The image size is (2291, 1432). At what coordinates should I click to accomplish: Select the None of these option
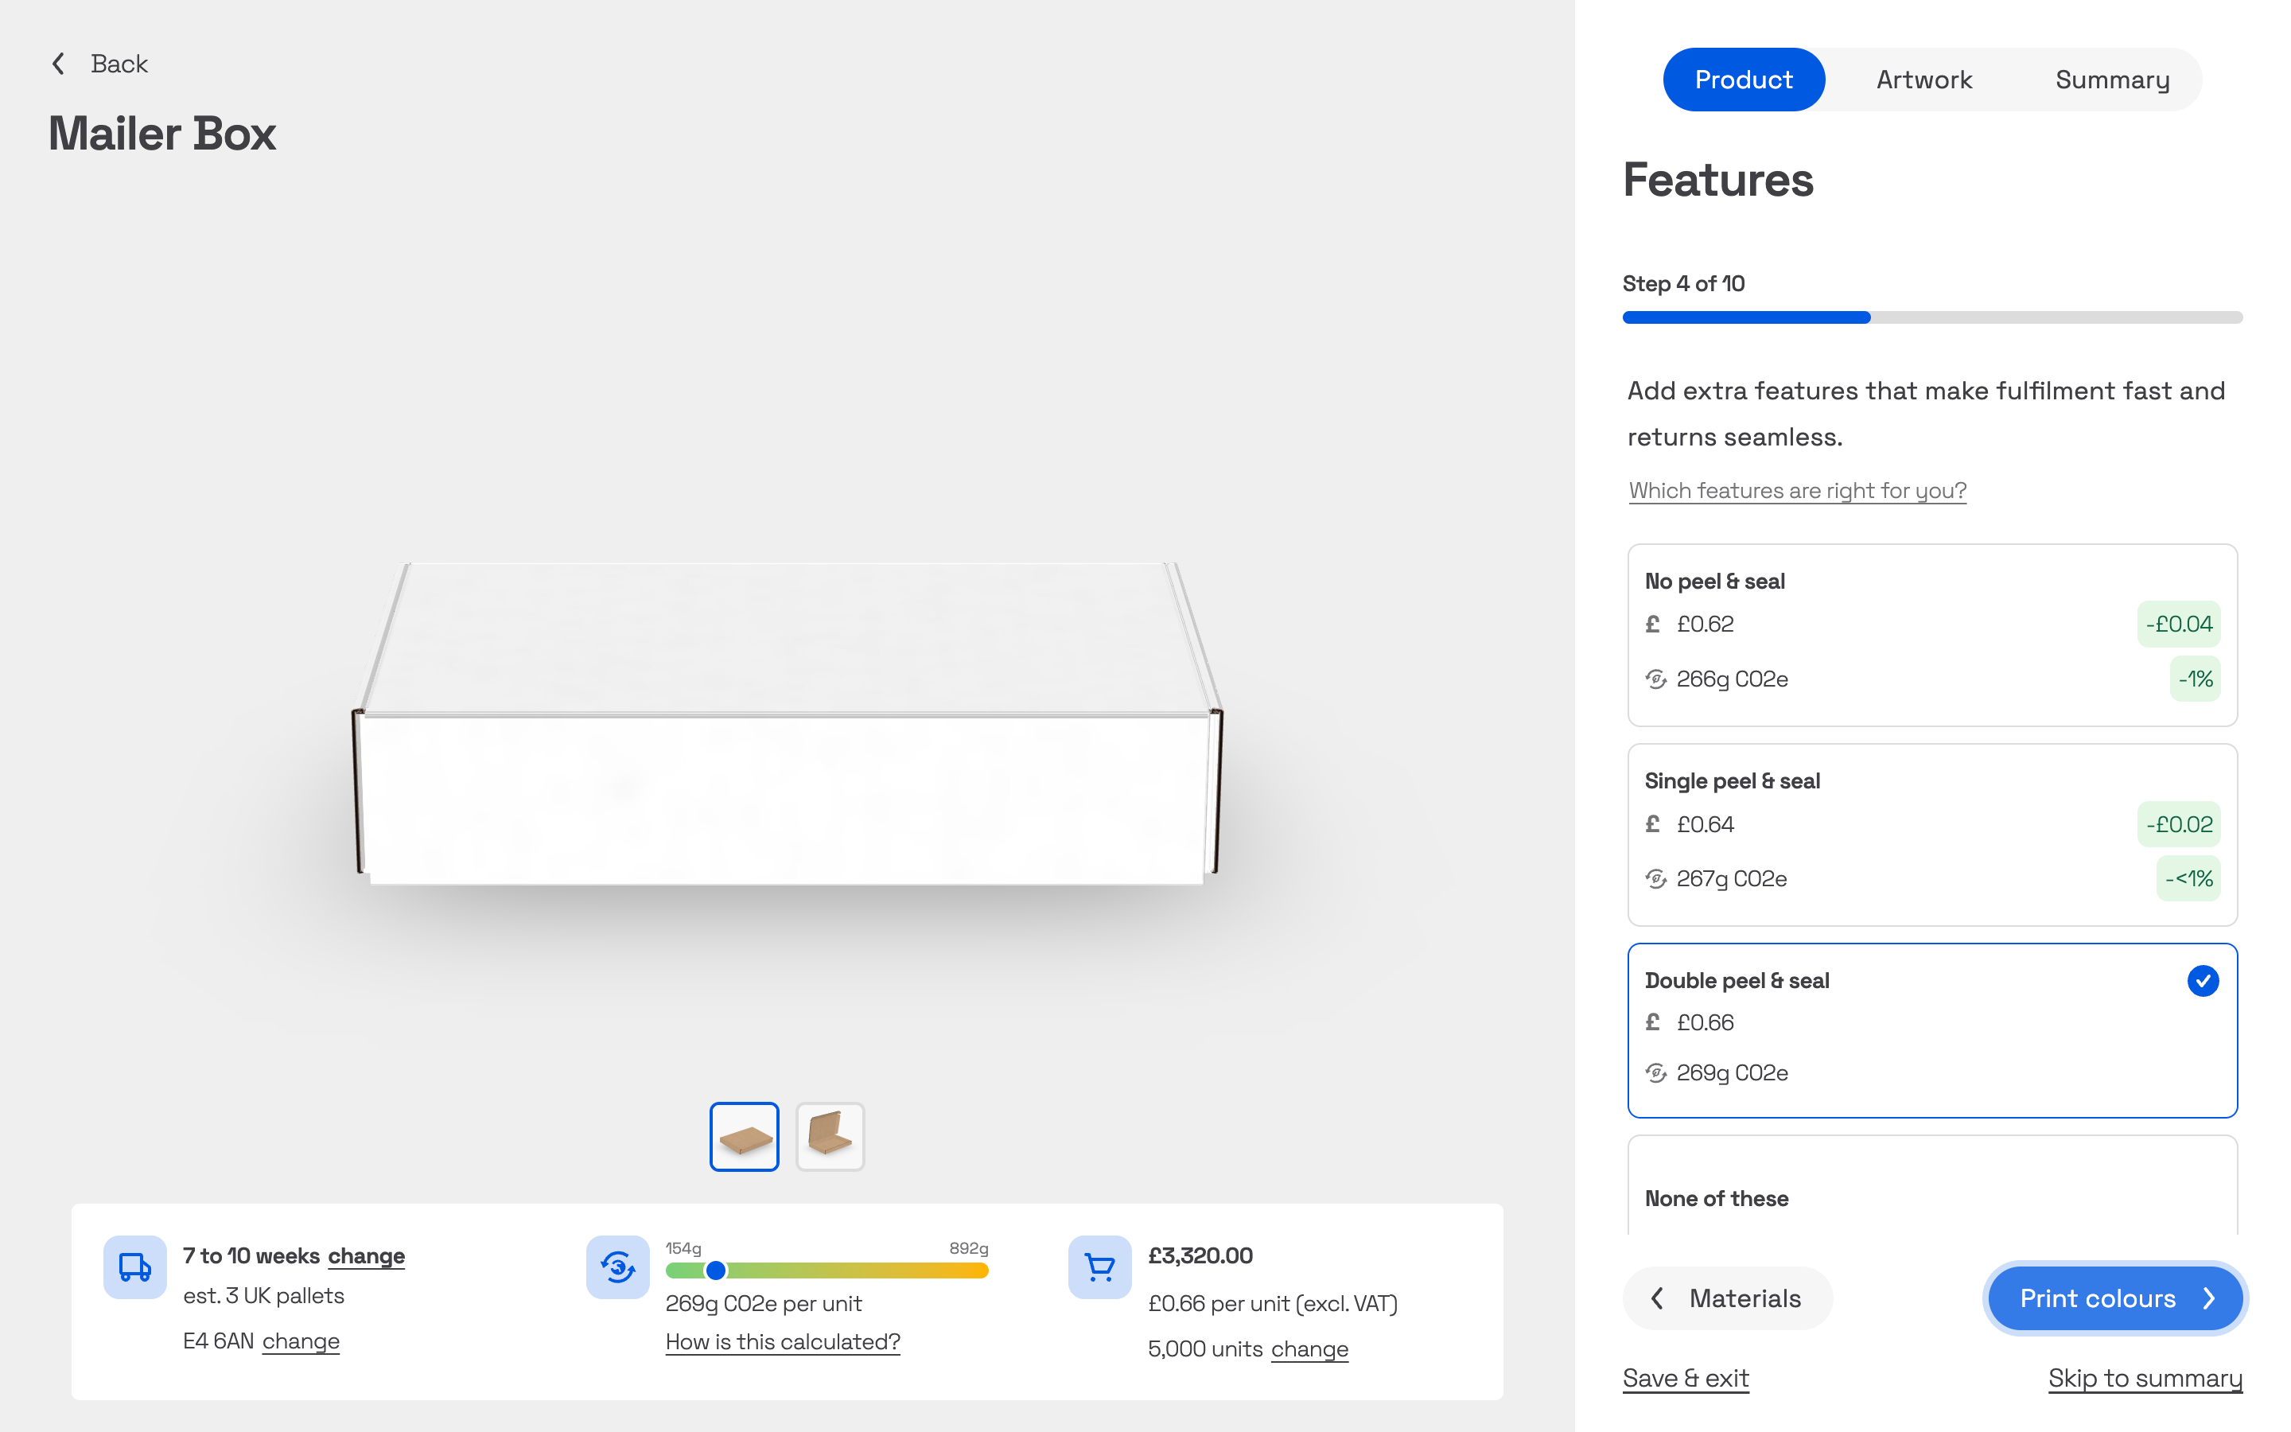point(1931,1197)
